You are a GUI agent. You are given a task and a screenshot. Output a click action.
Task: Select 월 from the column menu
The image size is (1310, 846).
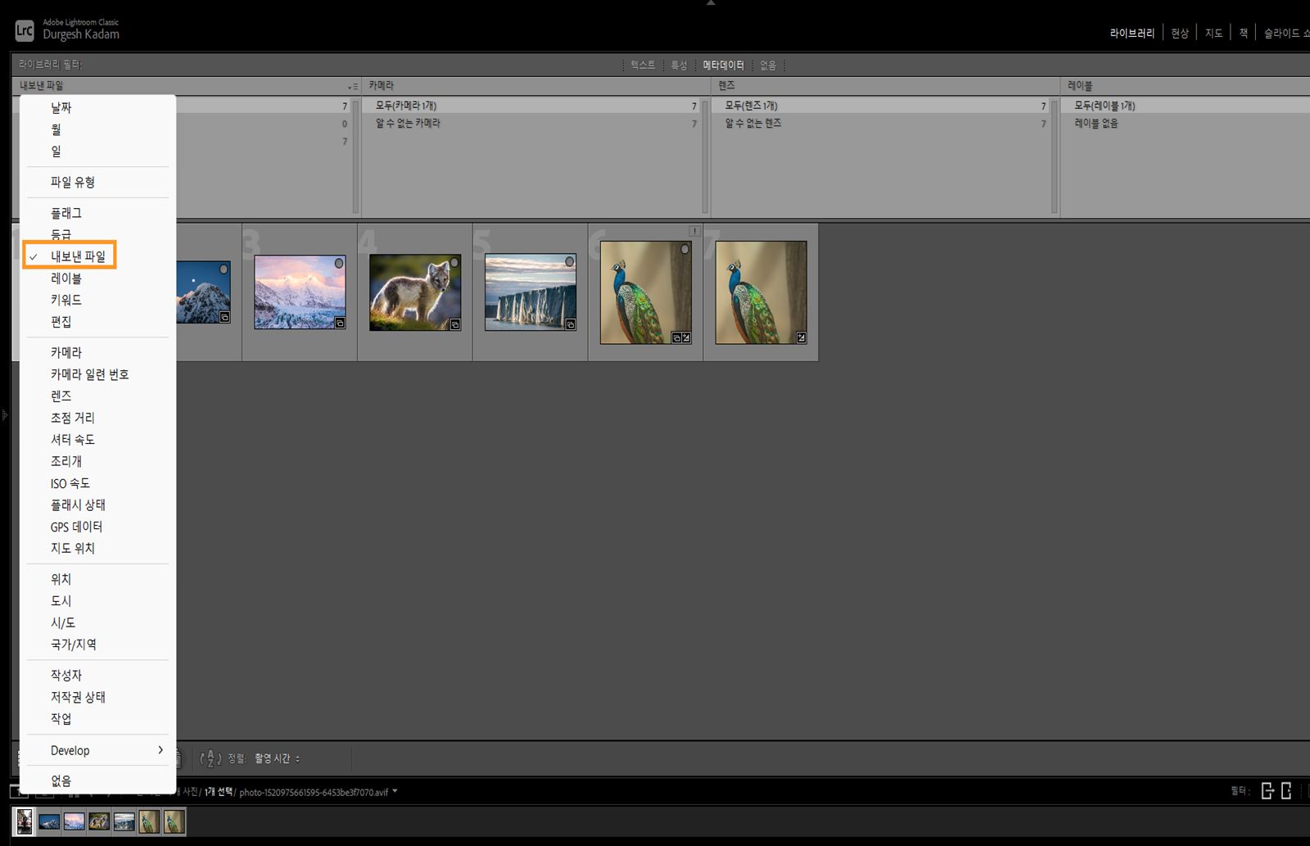(97, 129)
